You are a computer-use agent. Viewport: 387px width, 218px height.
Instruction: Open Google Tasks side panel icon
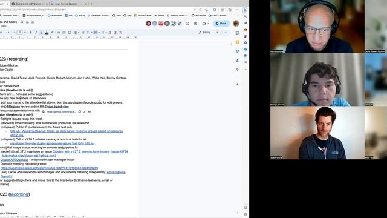(x=237, y=51)
